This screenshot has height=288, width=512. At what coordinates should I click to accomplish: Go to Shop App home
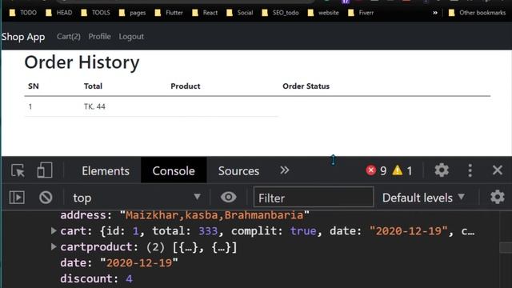[x=23, y=37]
